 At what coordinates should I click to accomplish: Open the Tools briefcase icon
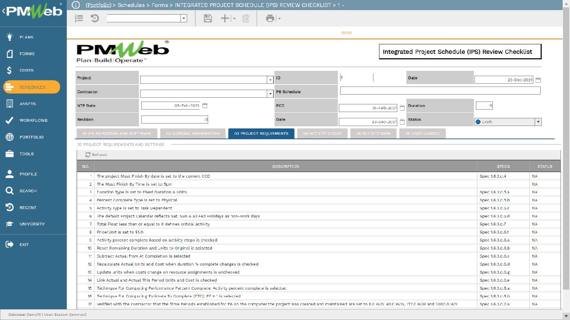coord(10,154)
